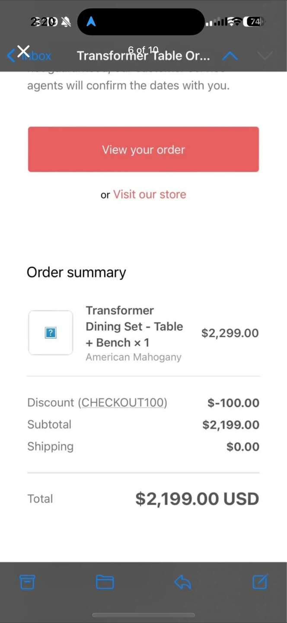Go to previous message with up chevron

pos(230,56)
